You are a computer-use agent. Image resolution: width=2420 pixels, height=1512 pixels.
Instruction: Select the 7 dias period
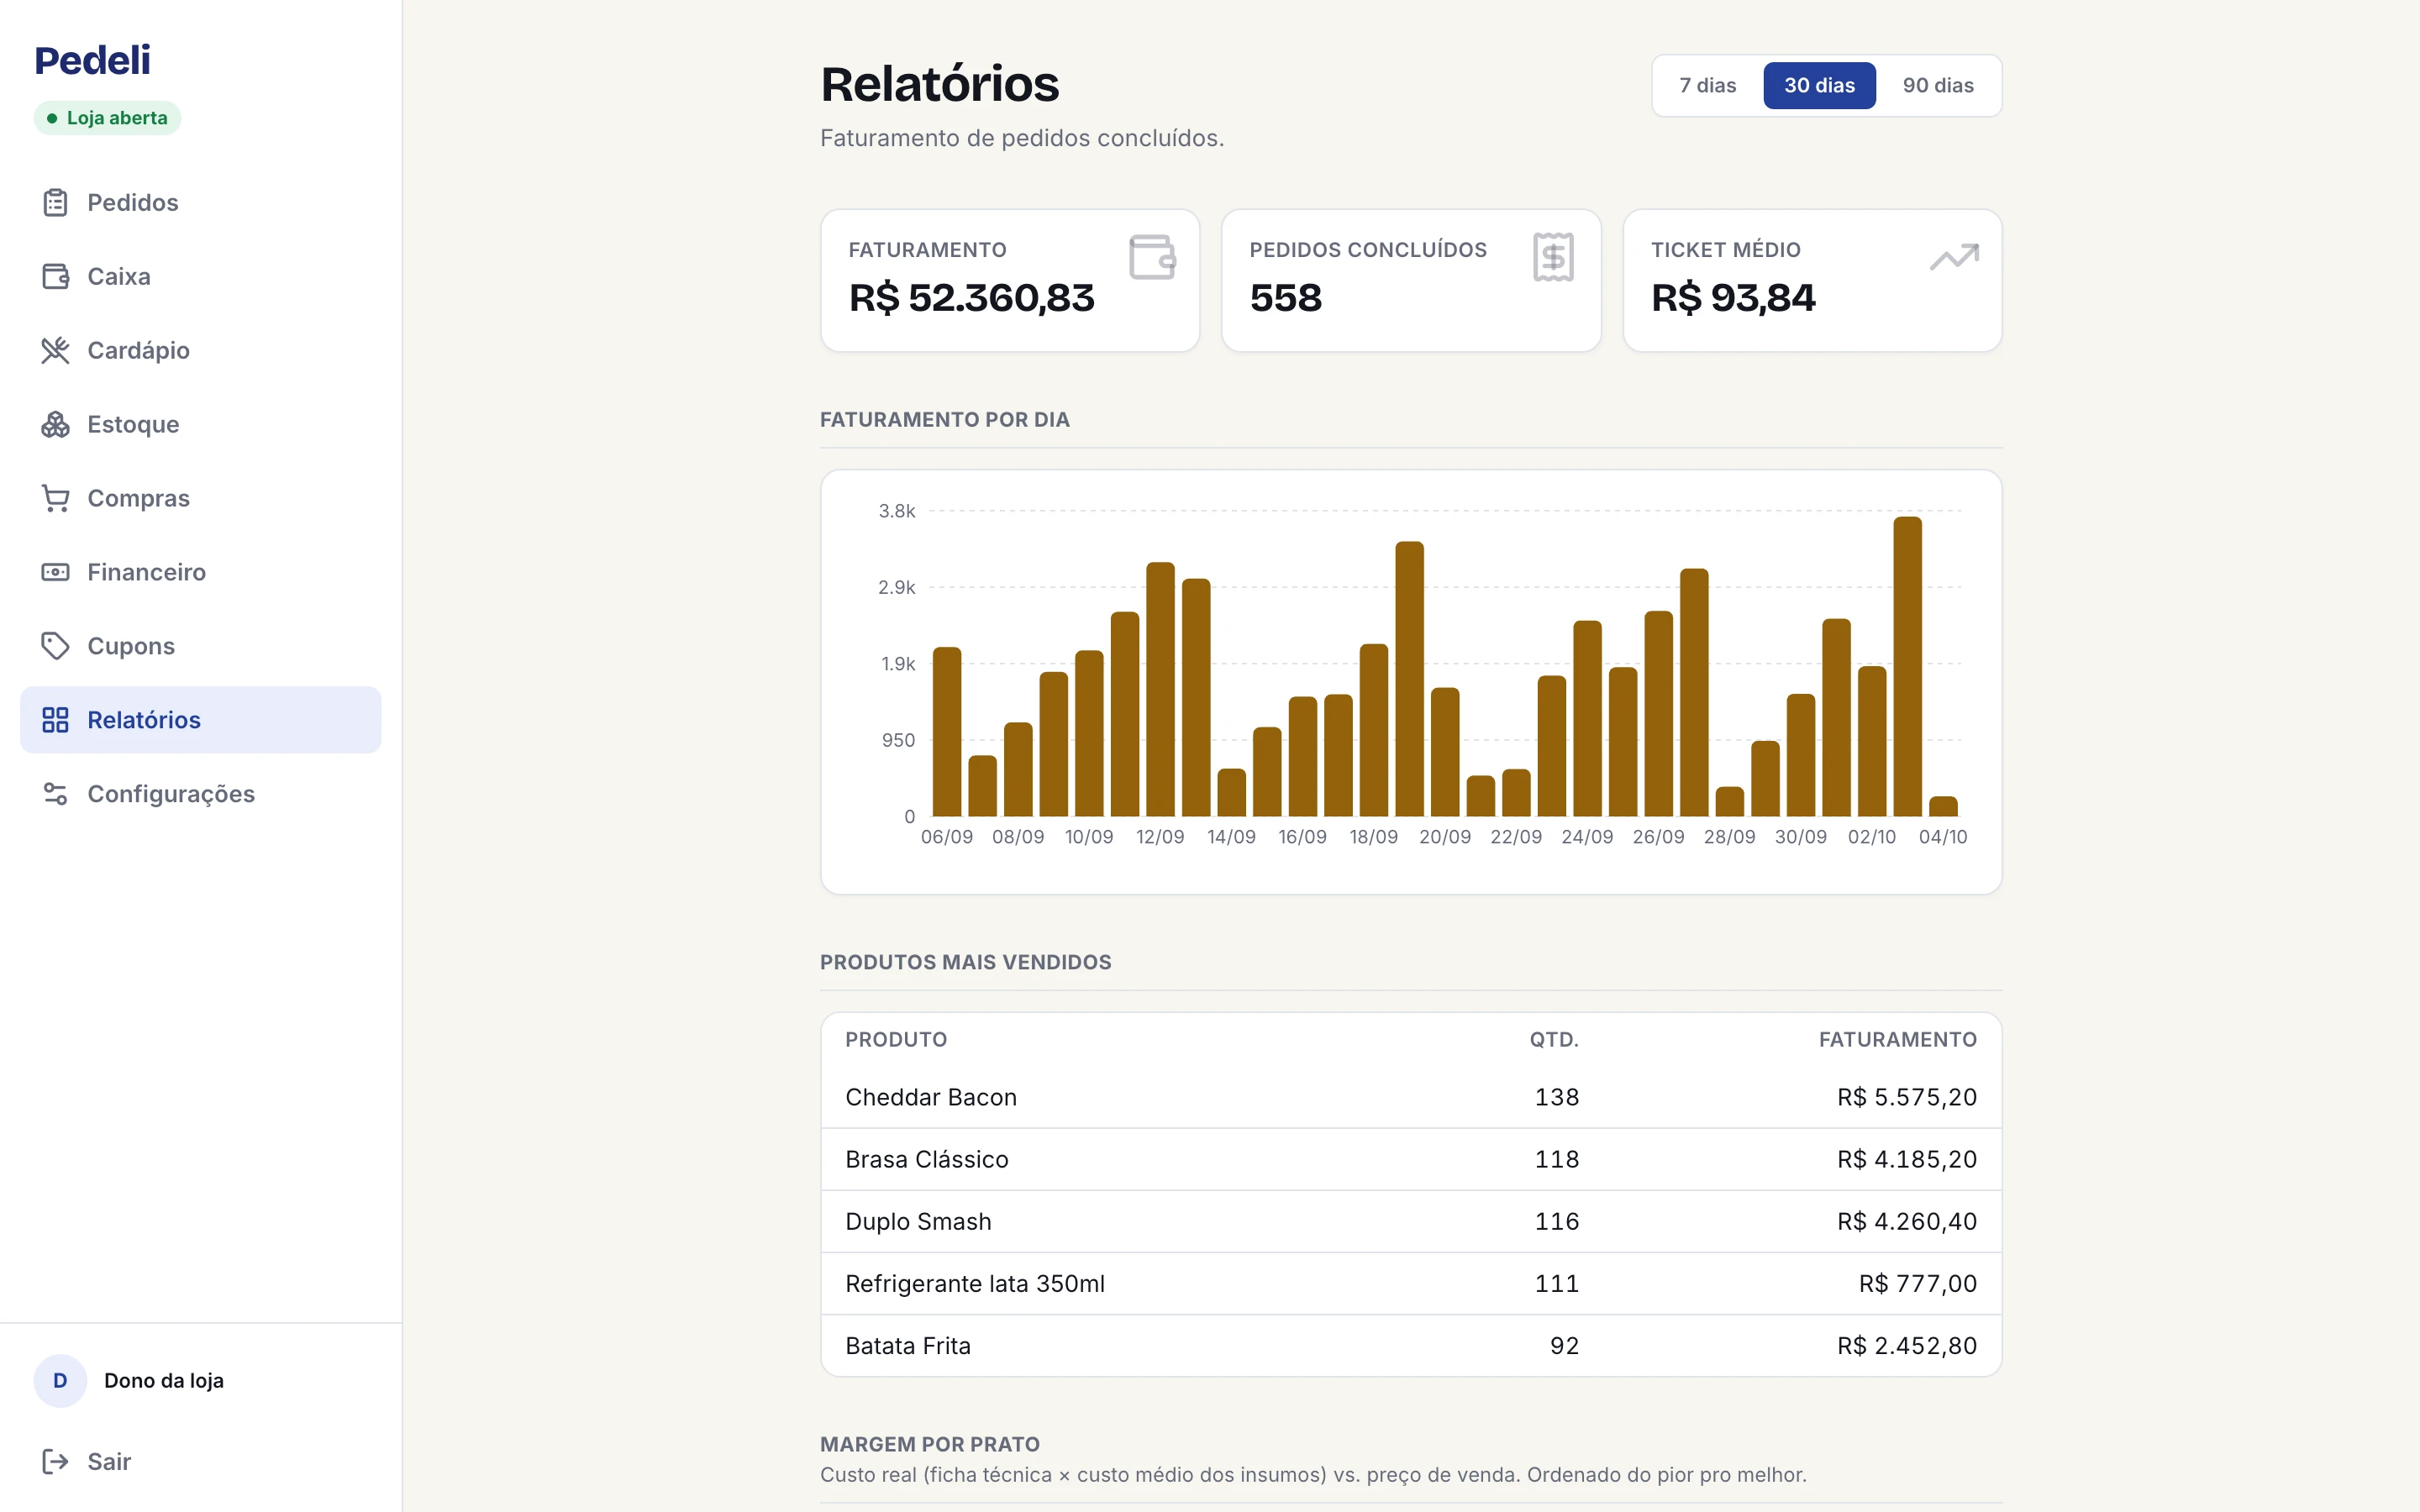click(1707, 85)
